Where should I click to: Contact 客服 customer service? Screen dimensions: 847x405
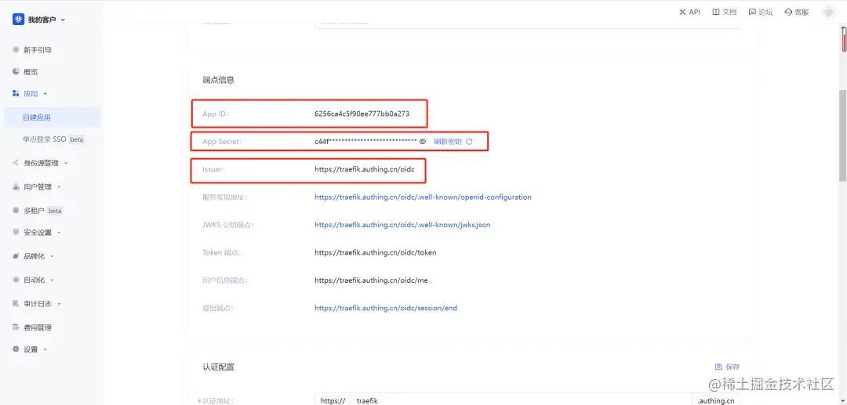coord(797,12)
